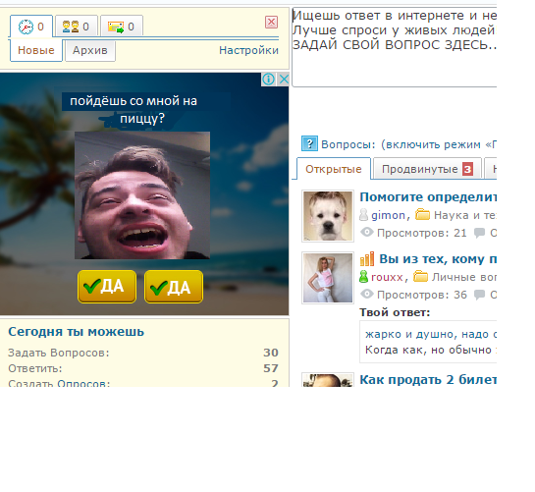The image size is (535, 492).
Task: Click the folder icon beside Наука
Action: (422, 215)
